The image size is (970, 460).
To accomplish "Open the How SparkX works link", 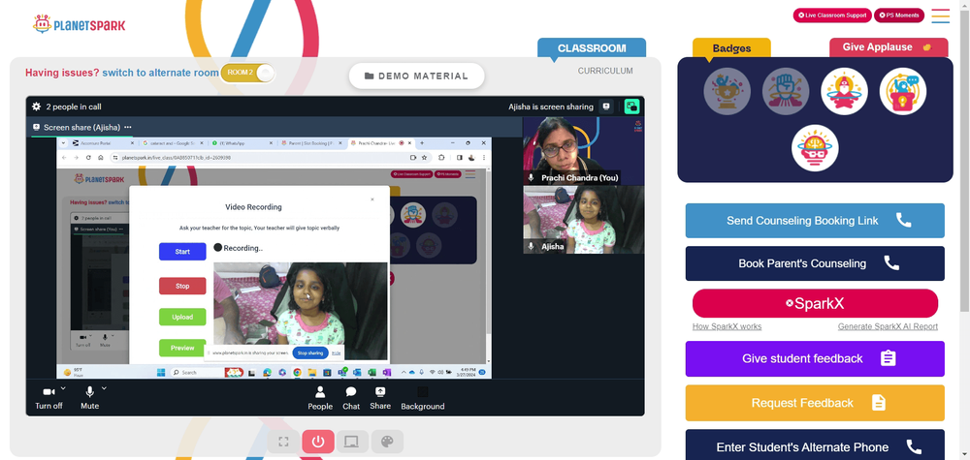I will pos(727,326).
